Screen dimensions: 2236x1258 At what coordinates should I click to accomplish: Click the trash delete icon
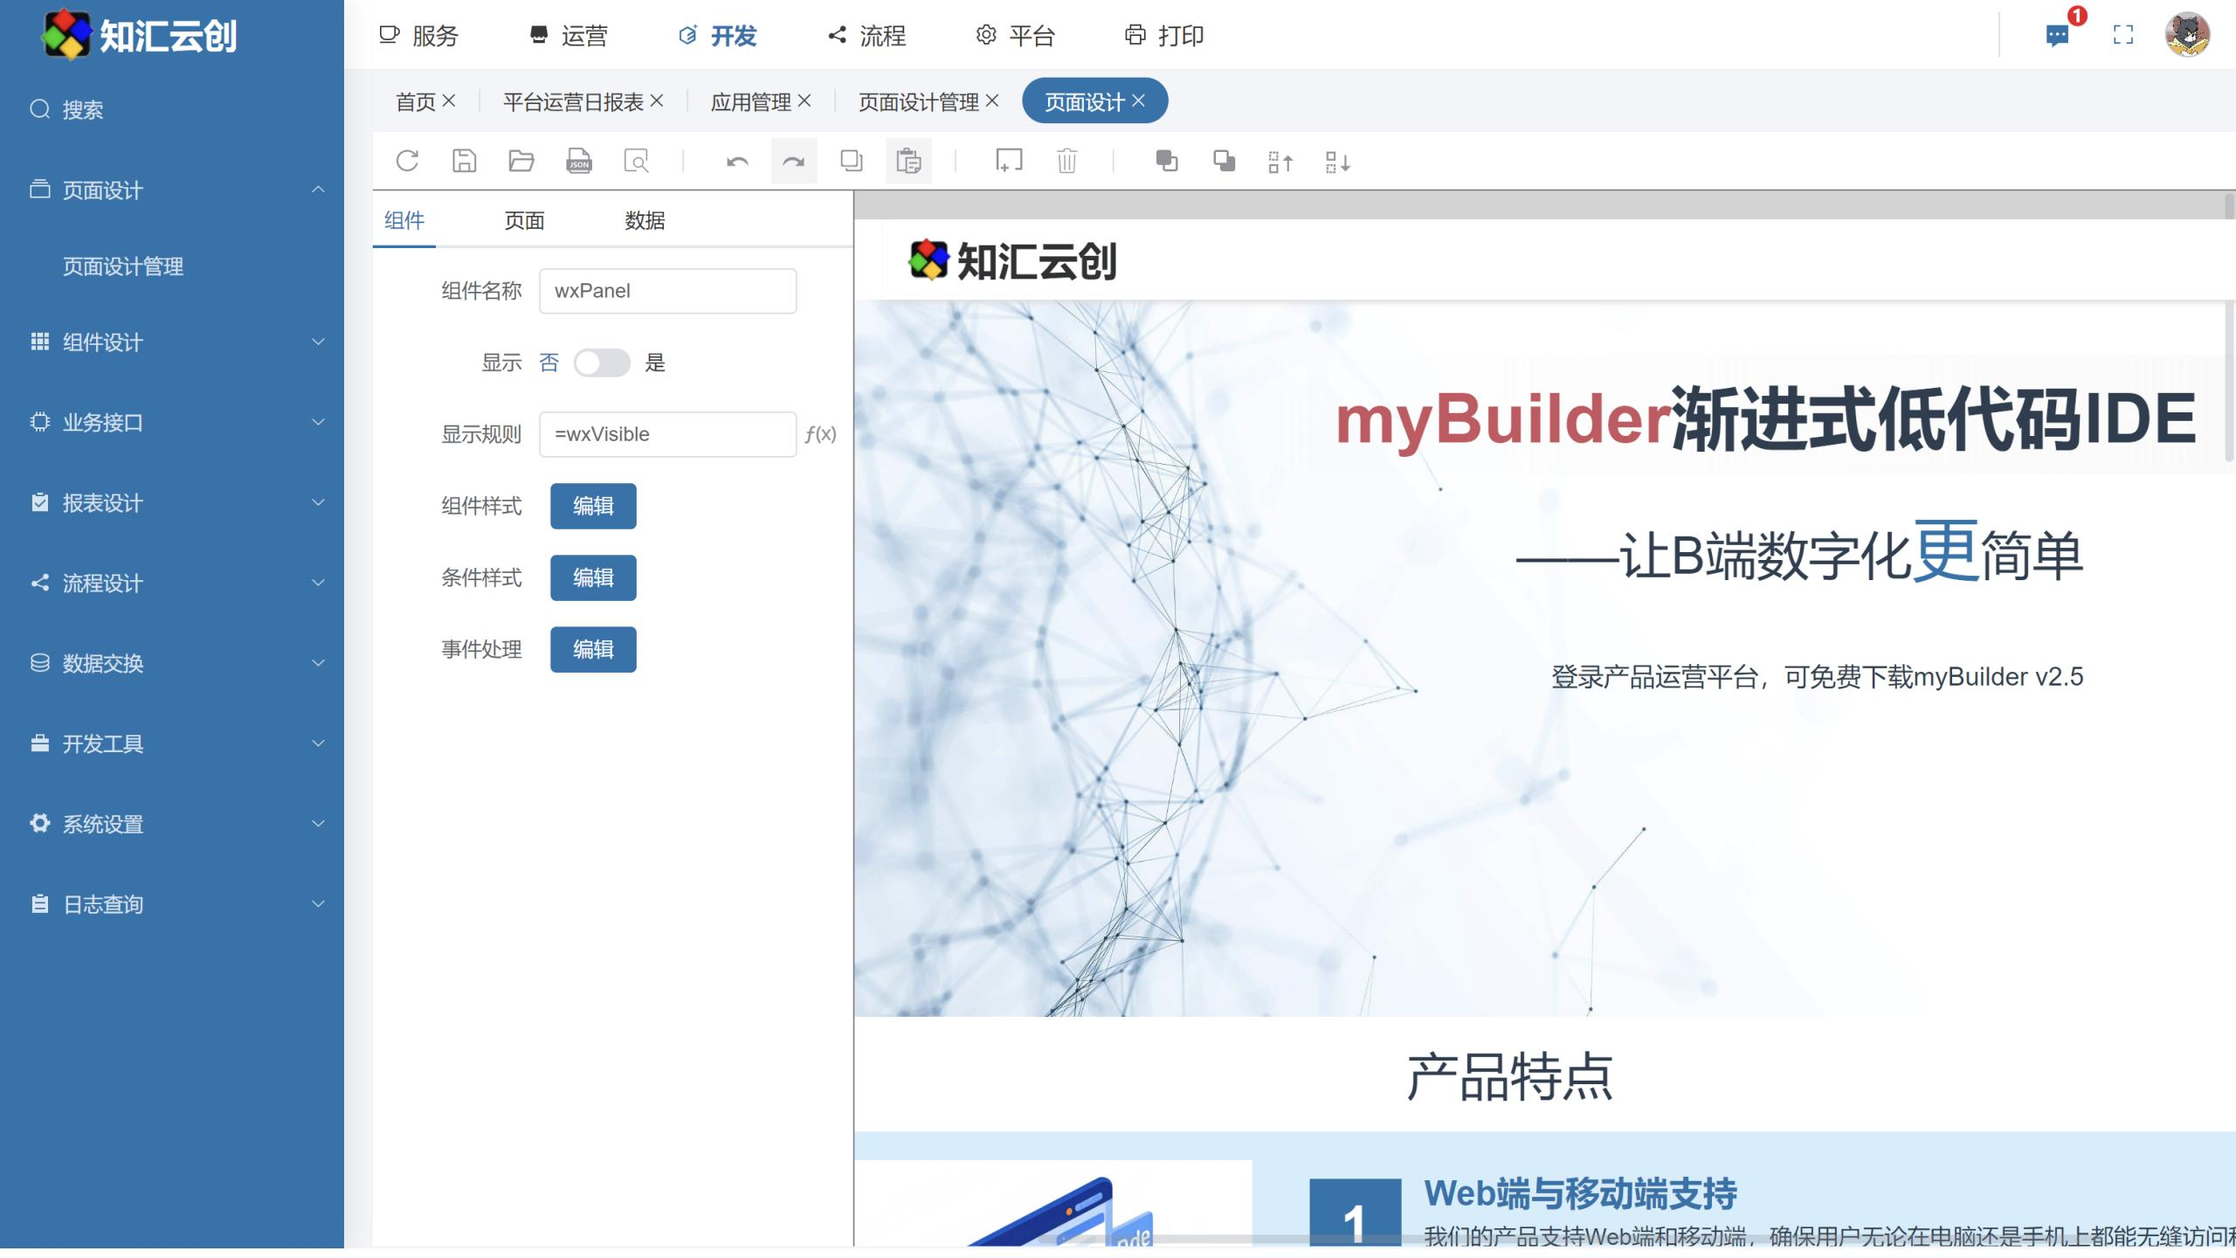(x=1066, y=161)
